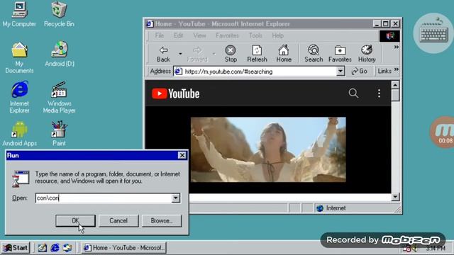Click the Mobizen recording timer bubble

[x=442, y=132]
